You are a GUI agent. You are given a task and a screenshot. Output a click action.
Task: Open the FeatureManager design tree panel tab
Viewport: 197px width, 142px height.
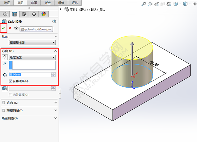pyautogui.click(x=5, y=14)
